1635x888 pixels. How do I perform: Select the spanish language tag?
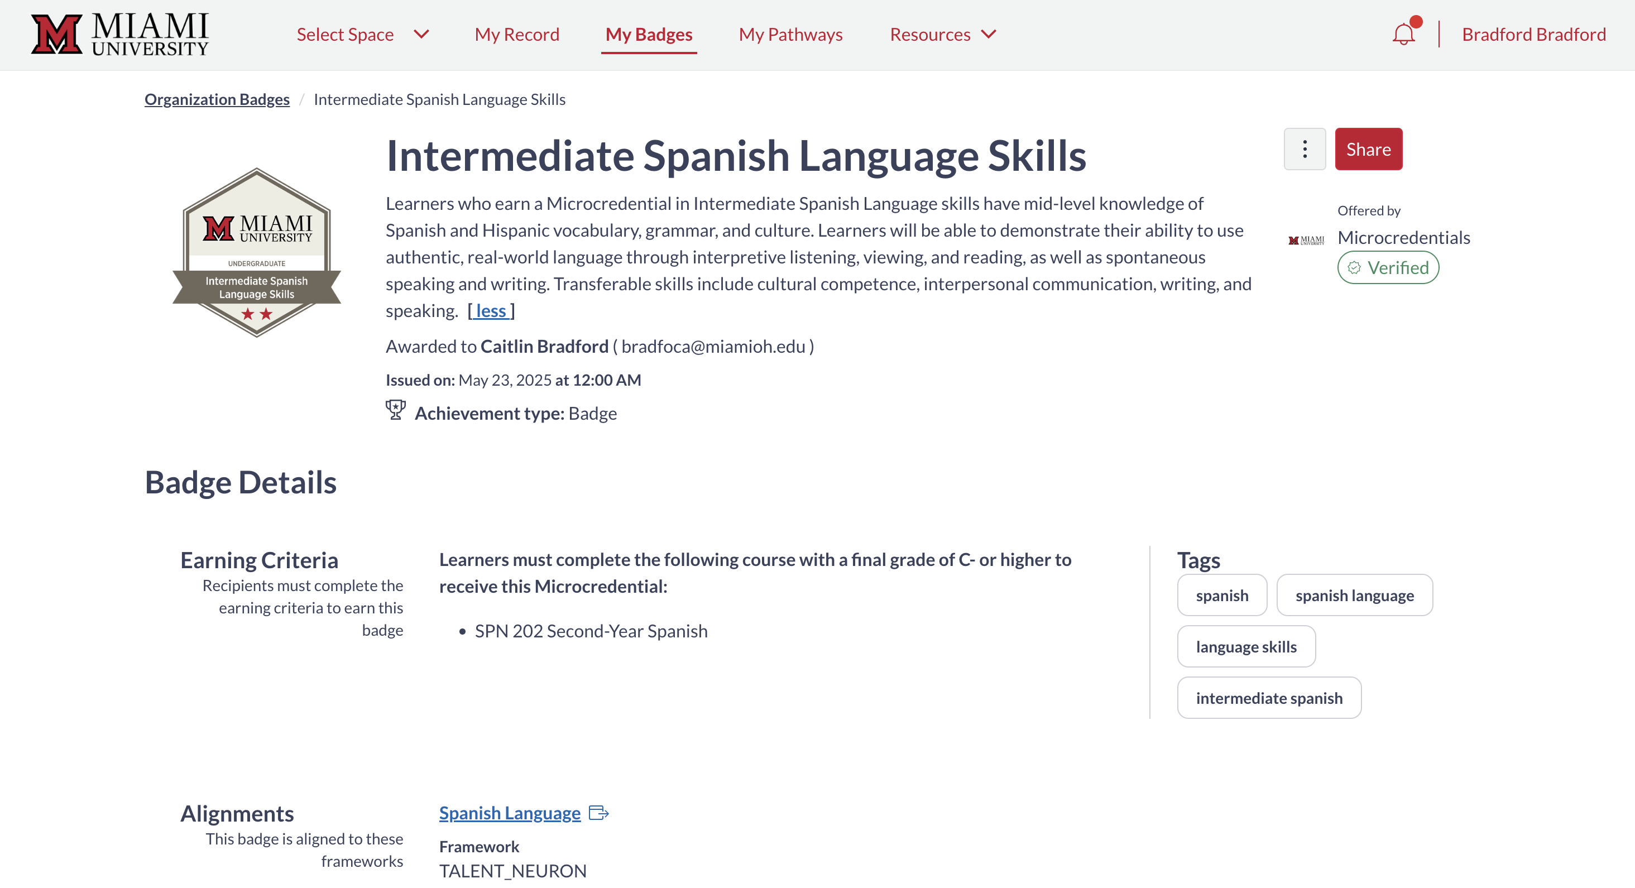(1354, 596)
